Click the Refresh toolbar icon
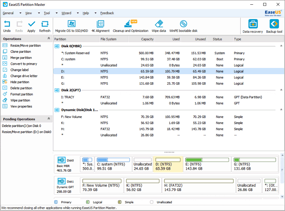Screen dimensions: 285x211 click(x=45, y=26)
